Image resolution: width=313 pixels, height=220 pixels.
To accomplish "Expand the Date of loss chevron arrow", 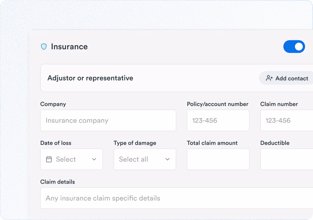I will [94, 159].
